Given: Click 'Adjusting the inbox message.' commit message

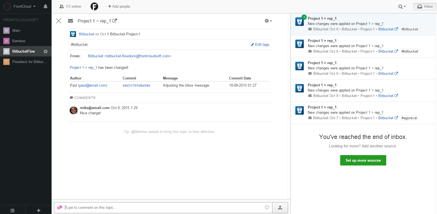Looking at the screenshot, I should pos(187,85).
